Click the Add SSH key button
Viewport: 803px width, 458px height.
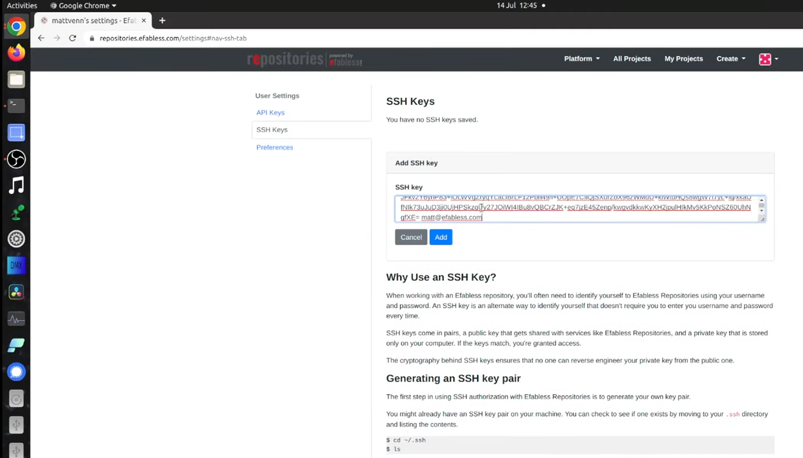[441, 237]
